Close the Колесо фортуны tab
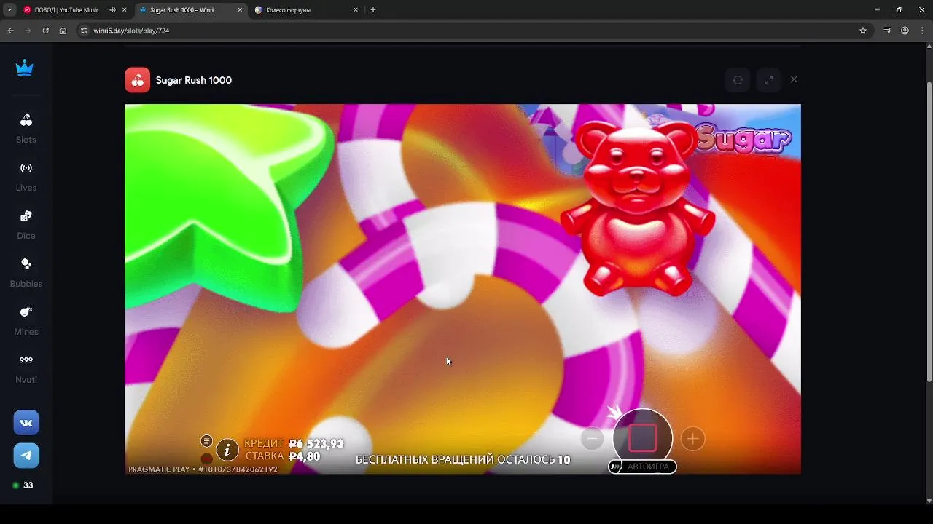The width and height of the screenshot is (933, 524). [356, 10]
